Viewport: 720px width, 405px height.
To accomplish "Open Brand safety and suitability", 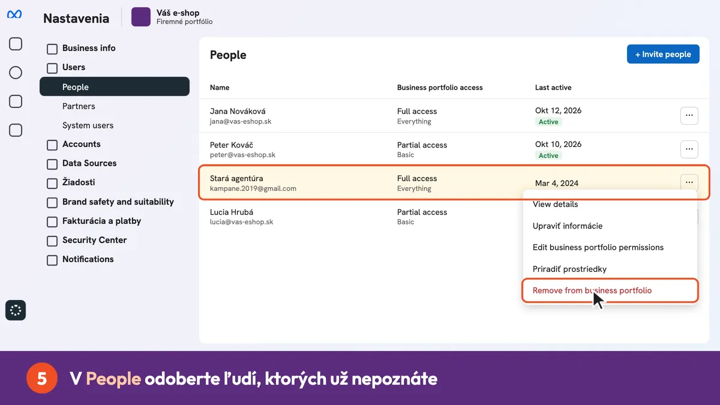I will pos(118,202).
